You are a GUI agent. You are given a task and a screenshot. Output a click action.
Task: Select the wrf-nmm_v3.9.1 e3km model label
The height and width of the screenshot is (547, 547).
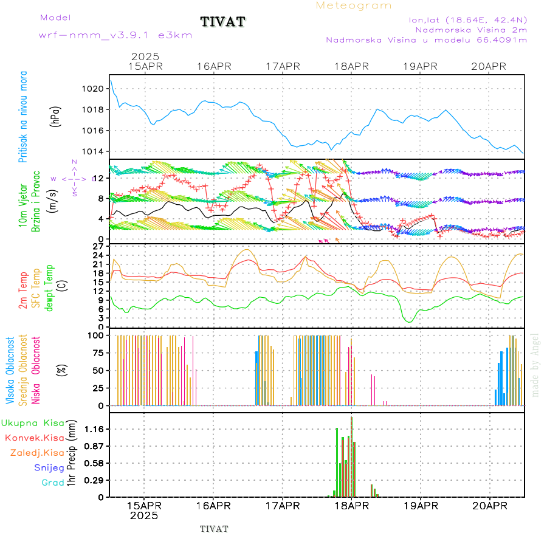115,35
